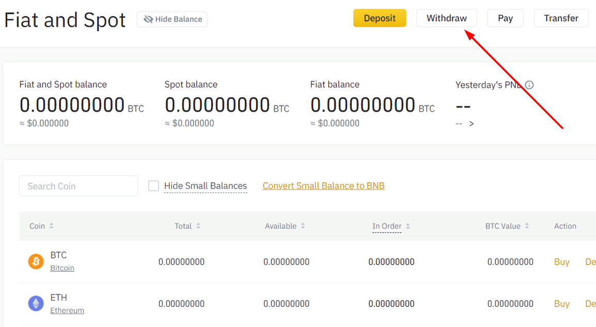Open the Yesterday's PNL info tooltip icon
This screenshot has width=596, height=327.
pyautogui.click(x=529, y=85)
